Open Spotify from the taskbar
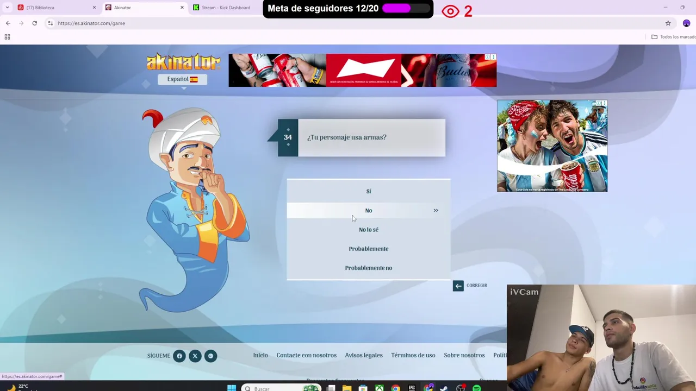Viewport: 696px width, 391px height. tap(477, 388)
